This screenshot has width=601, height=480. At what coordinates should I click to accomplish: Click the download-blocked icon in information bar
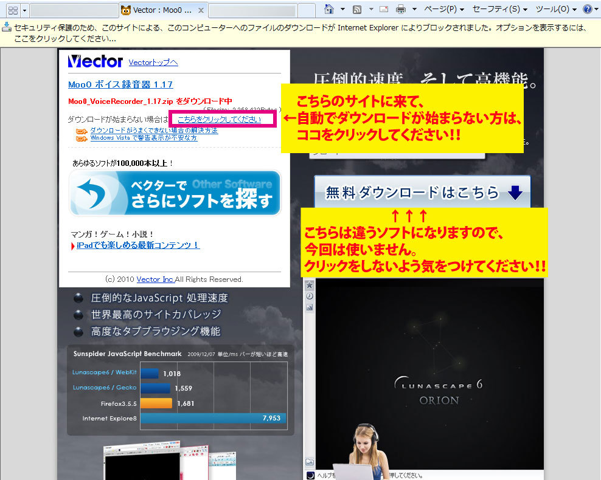(7, 27)
